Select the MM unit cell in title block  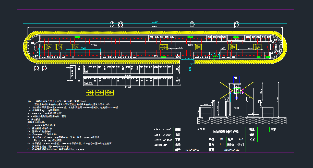[x=221, y=140]
